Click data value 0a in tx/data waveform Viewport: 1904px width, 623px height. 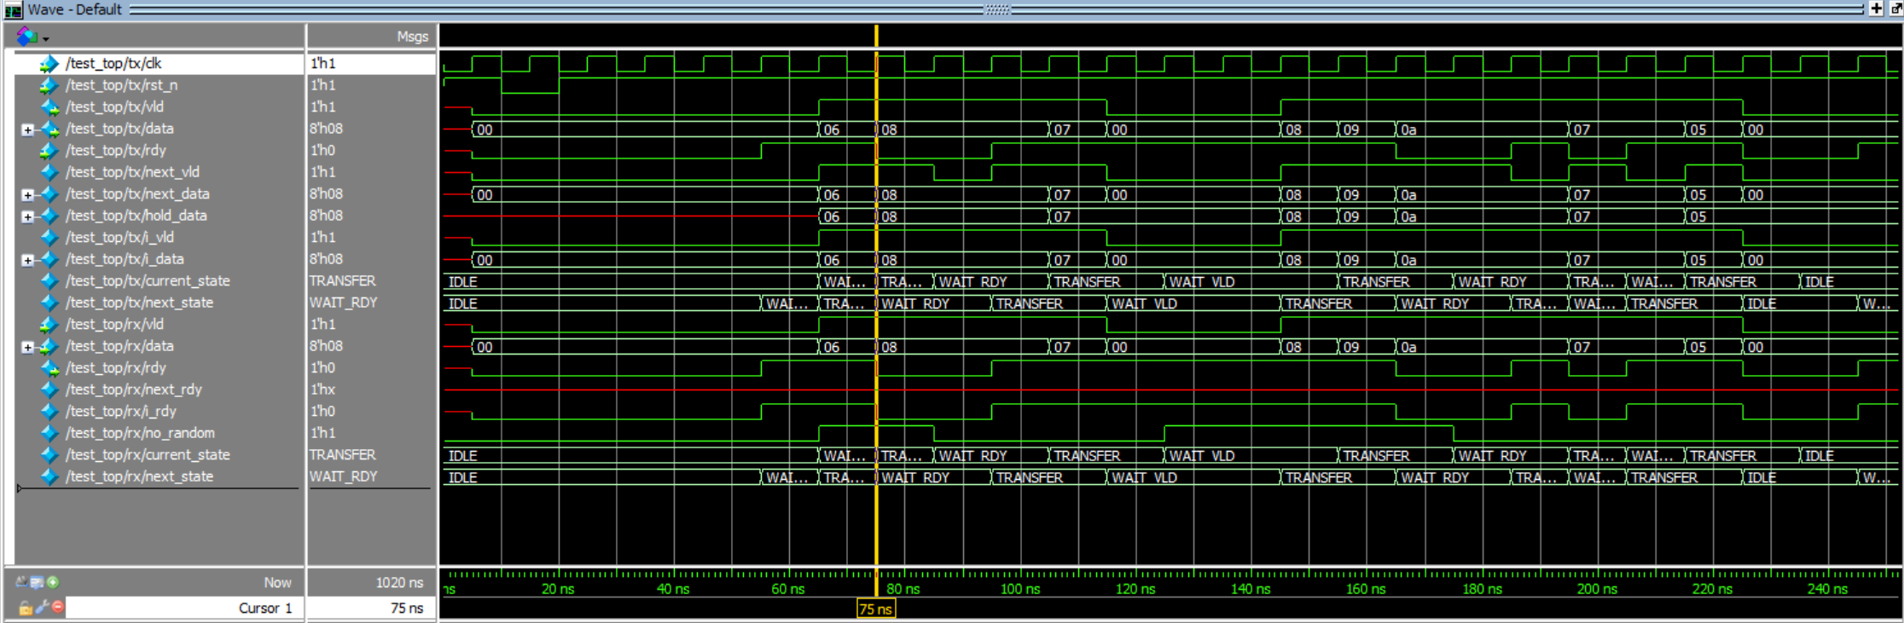pos(1408,130)
